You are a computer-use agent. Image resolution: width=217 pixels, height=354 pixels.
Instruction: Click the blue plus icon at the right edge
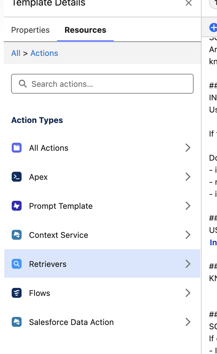pyautogui.click(x=213, y=27)
